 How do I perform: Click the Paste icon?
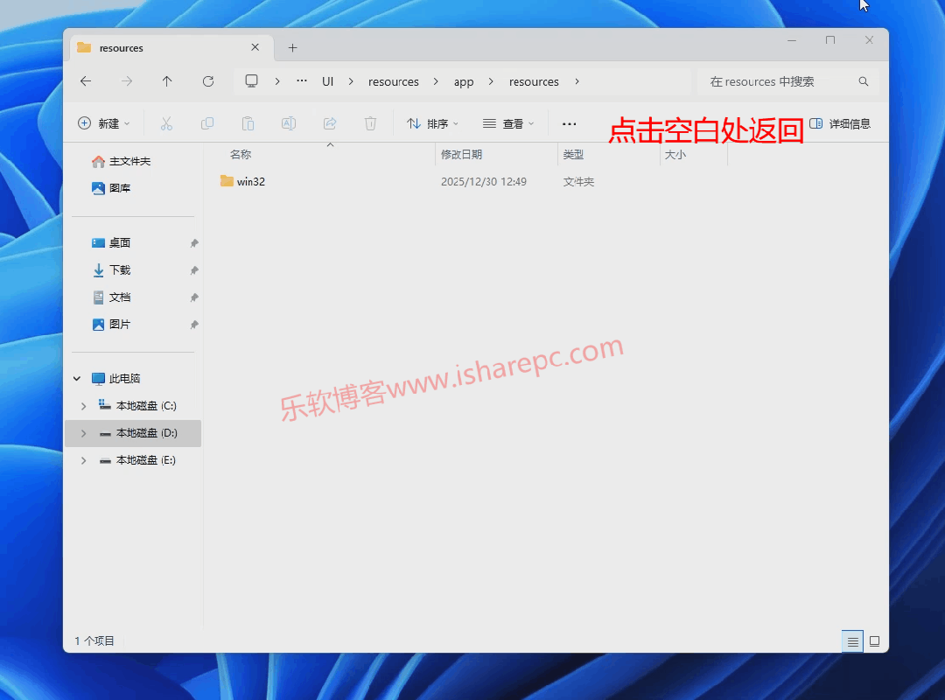pyautogui.click(x=248, y=123)
